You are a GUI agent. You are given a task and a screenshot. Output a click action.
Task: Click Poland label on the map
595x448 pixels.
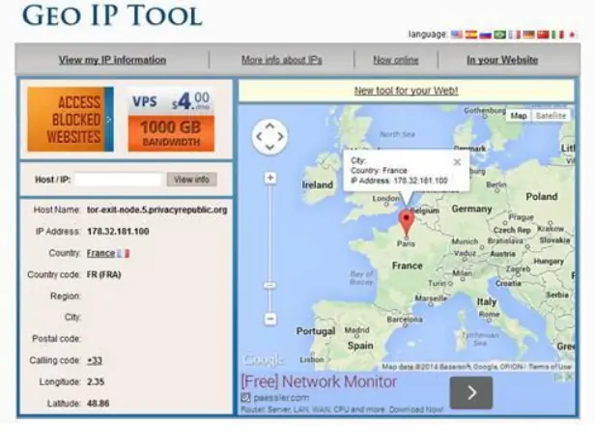click(542, 197)
